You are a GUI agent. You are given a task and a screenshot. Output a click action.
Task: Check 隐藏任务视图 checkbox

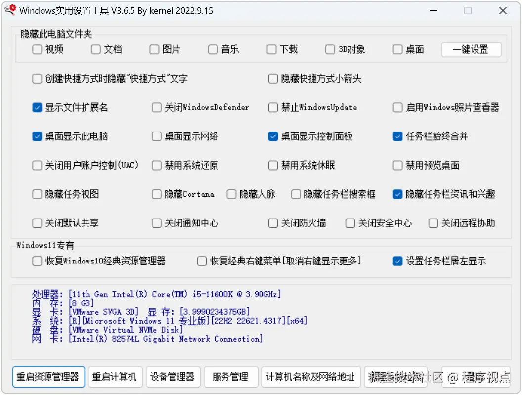37,194
